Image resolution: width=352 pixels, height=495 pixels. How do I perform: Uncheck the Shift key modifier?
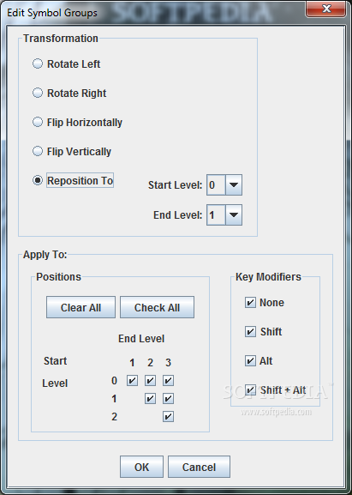pyautogui.click(x=250, y=331)
